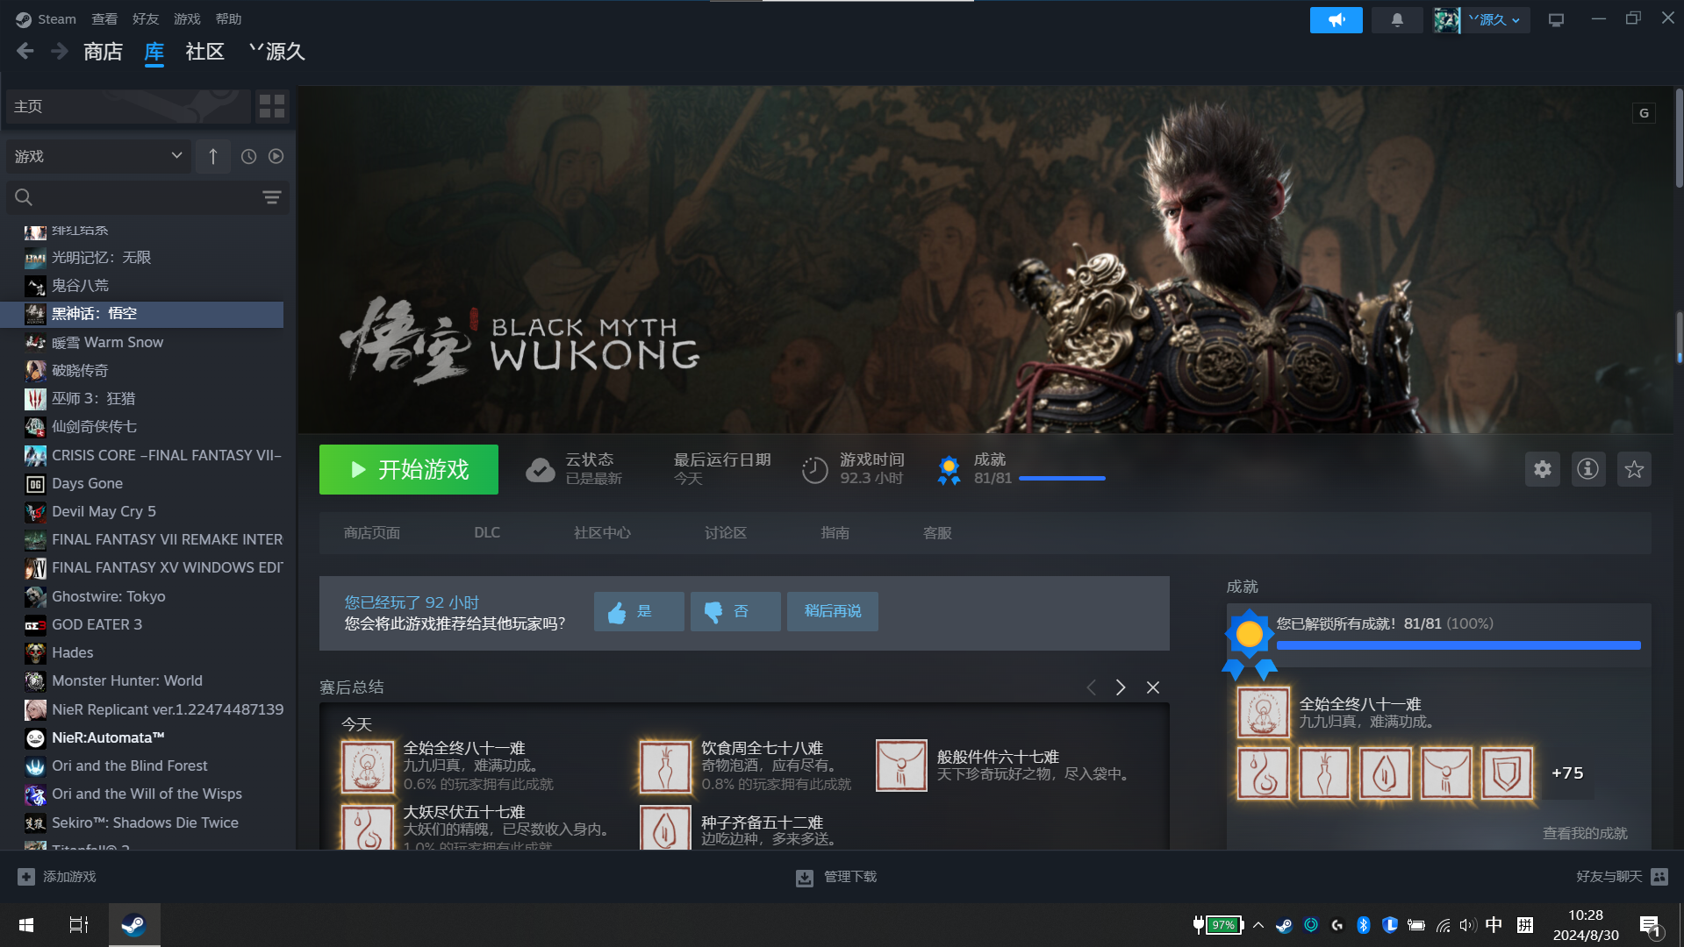Open the 查看 menu

[104, 19]
